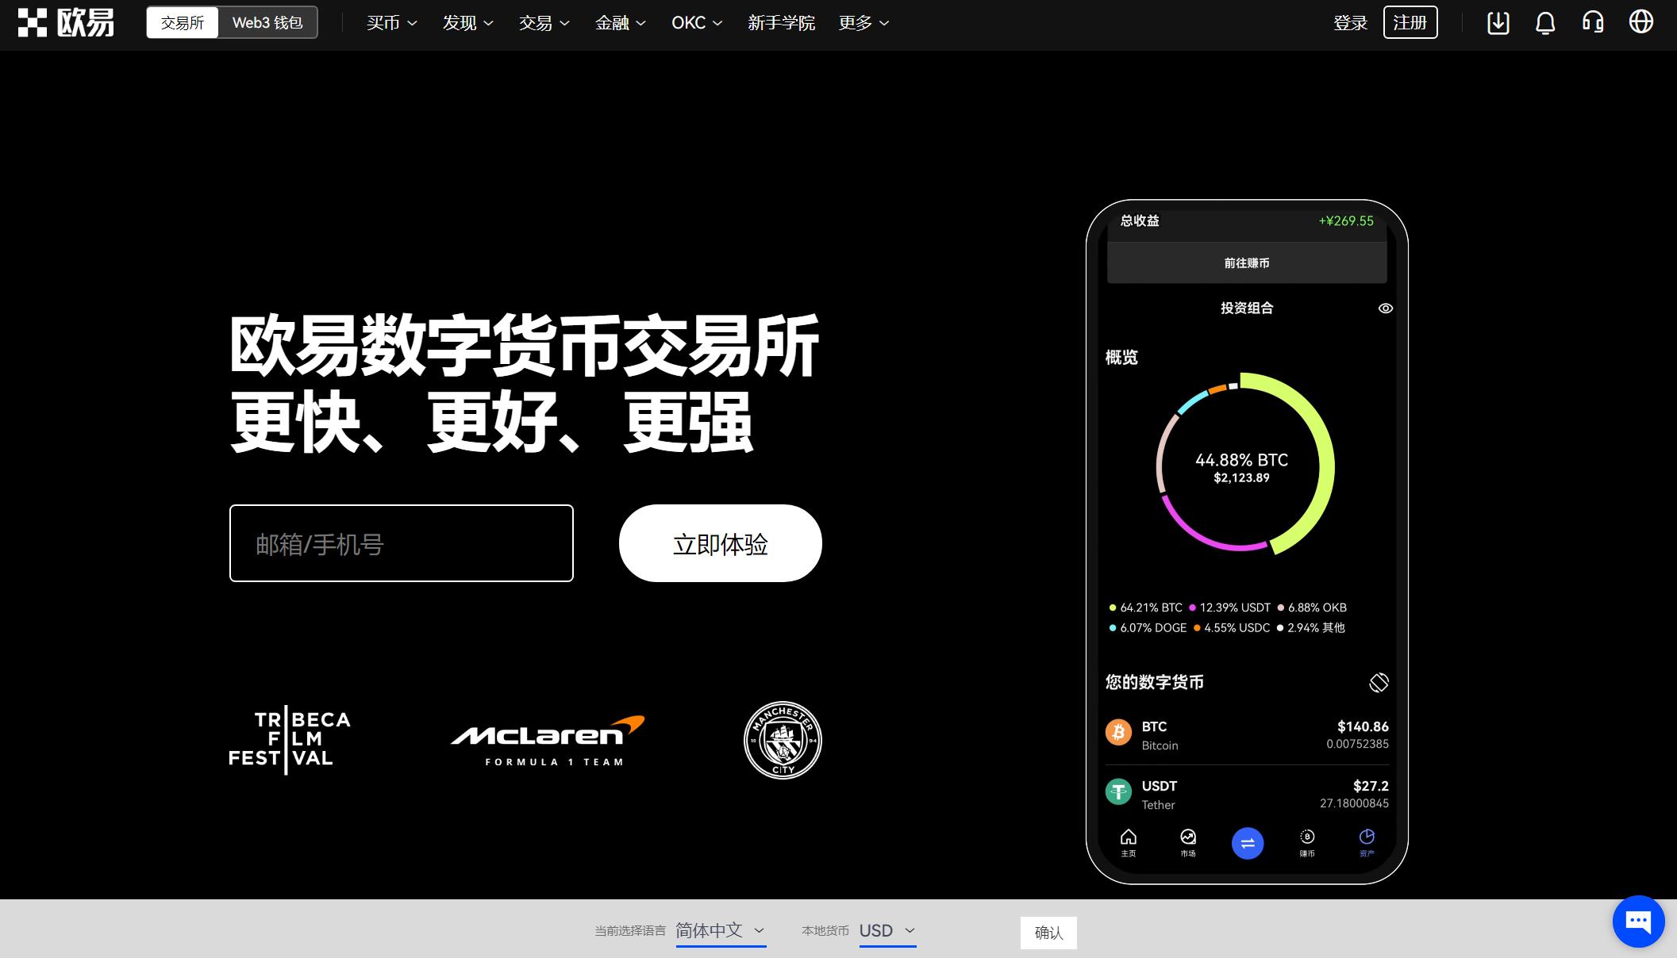Click the 立即体验 button
1677x958 pixels.
pos(720,542)
